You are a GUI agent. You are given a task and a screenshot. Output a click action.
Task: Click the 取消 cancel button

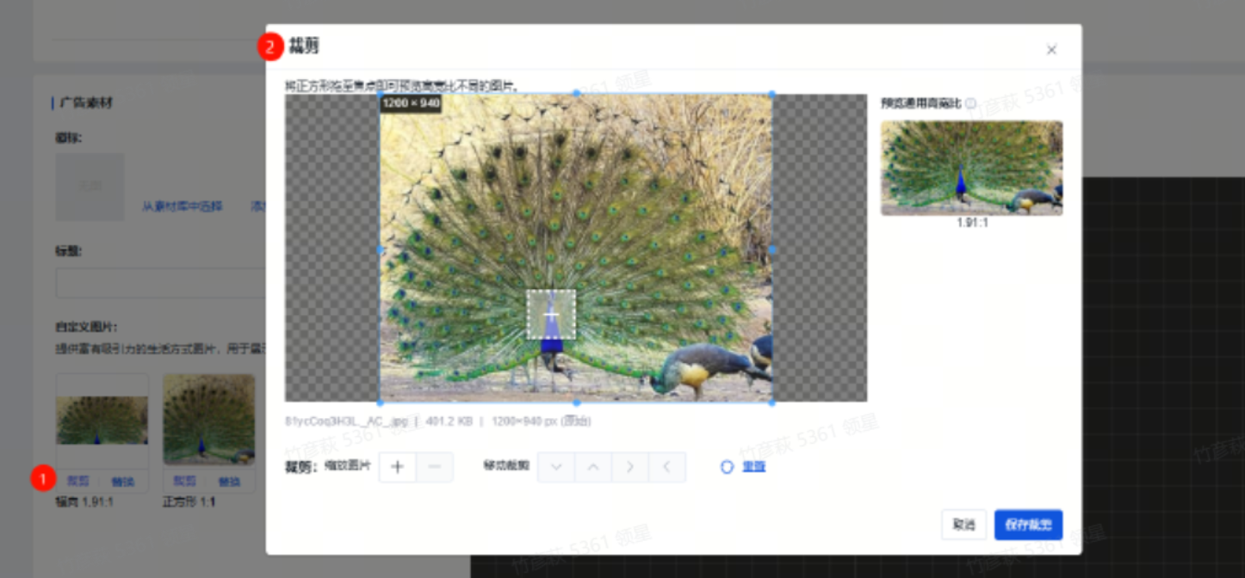click(x=963, y=525)
